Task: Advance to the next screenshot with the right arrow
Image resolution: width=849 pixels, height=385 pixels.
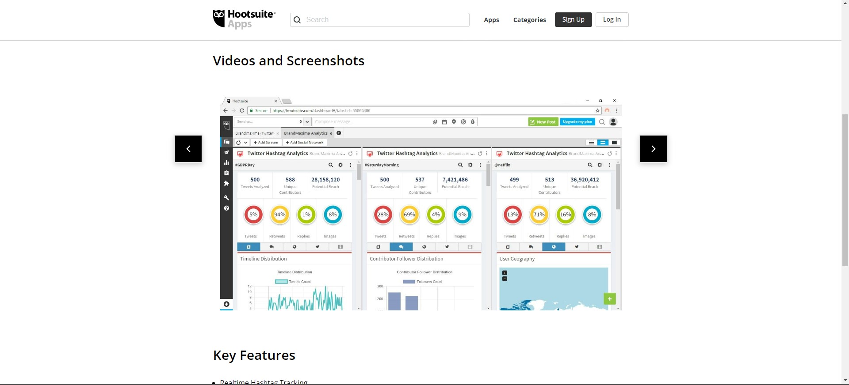Action: pyautogui.click(x=654, y=149)
